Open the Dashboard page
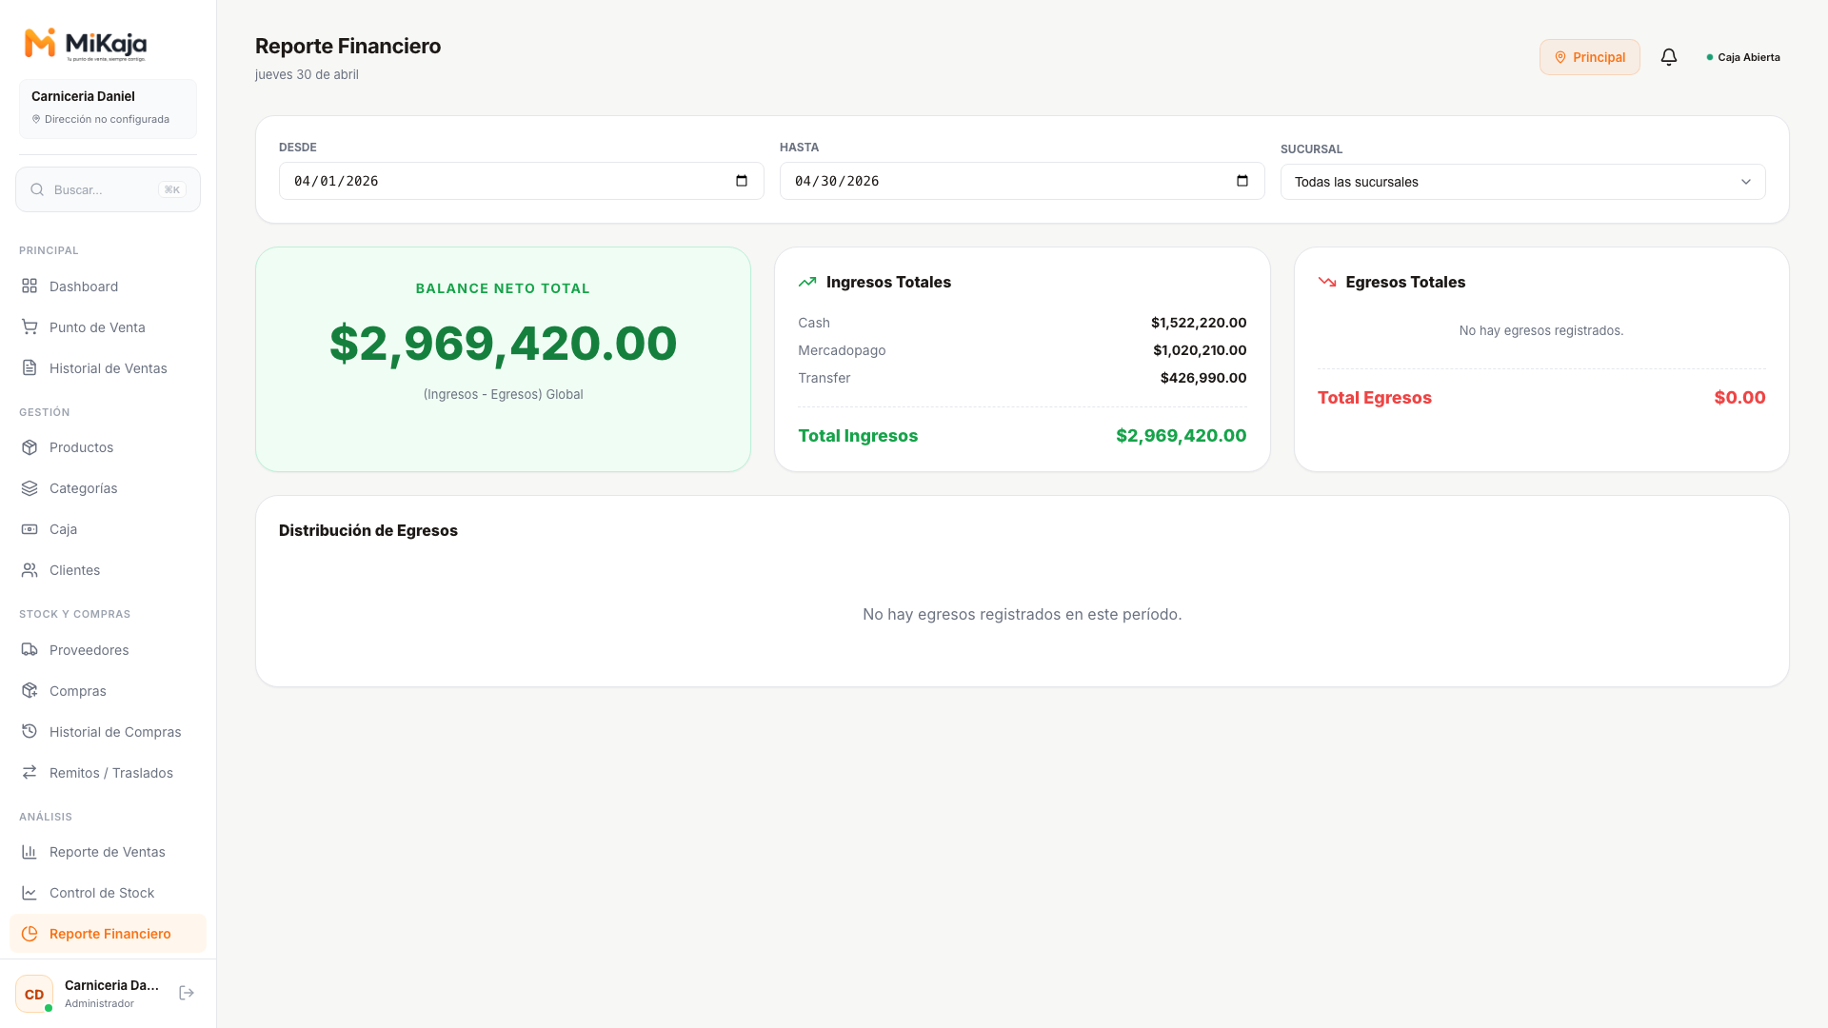 (x=108, y=287)
